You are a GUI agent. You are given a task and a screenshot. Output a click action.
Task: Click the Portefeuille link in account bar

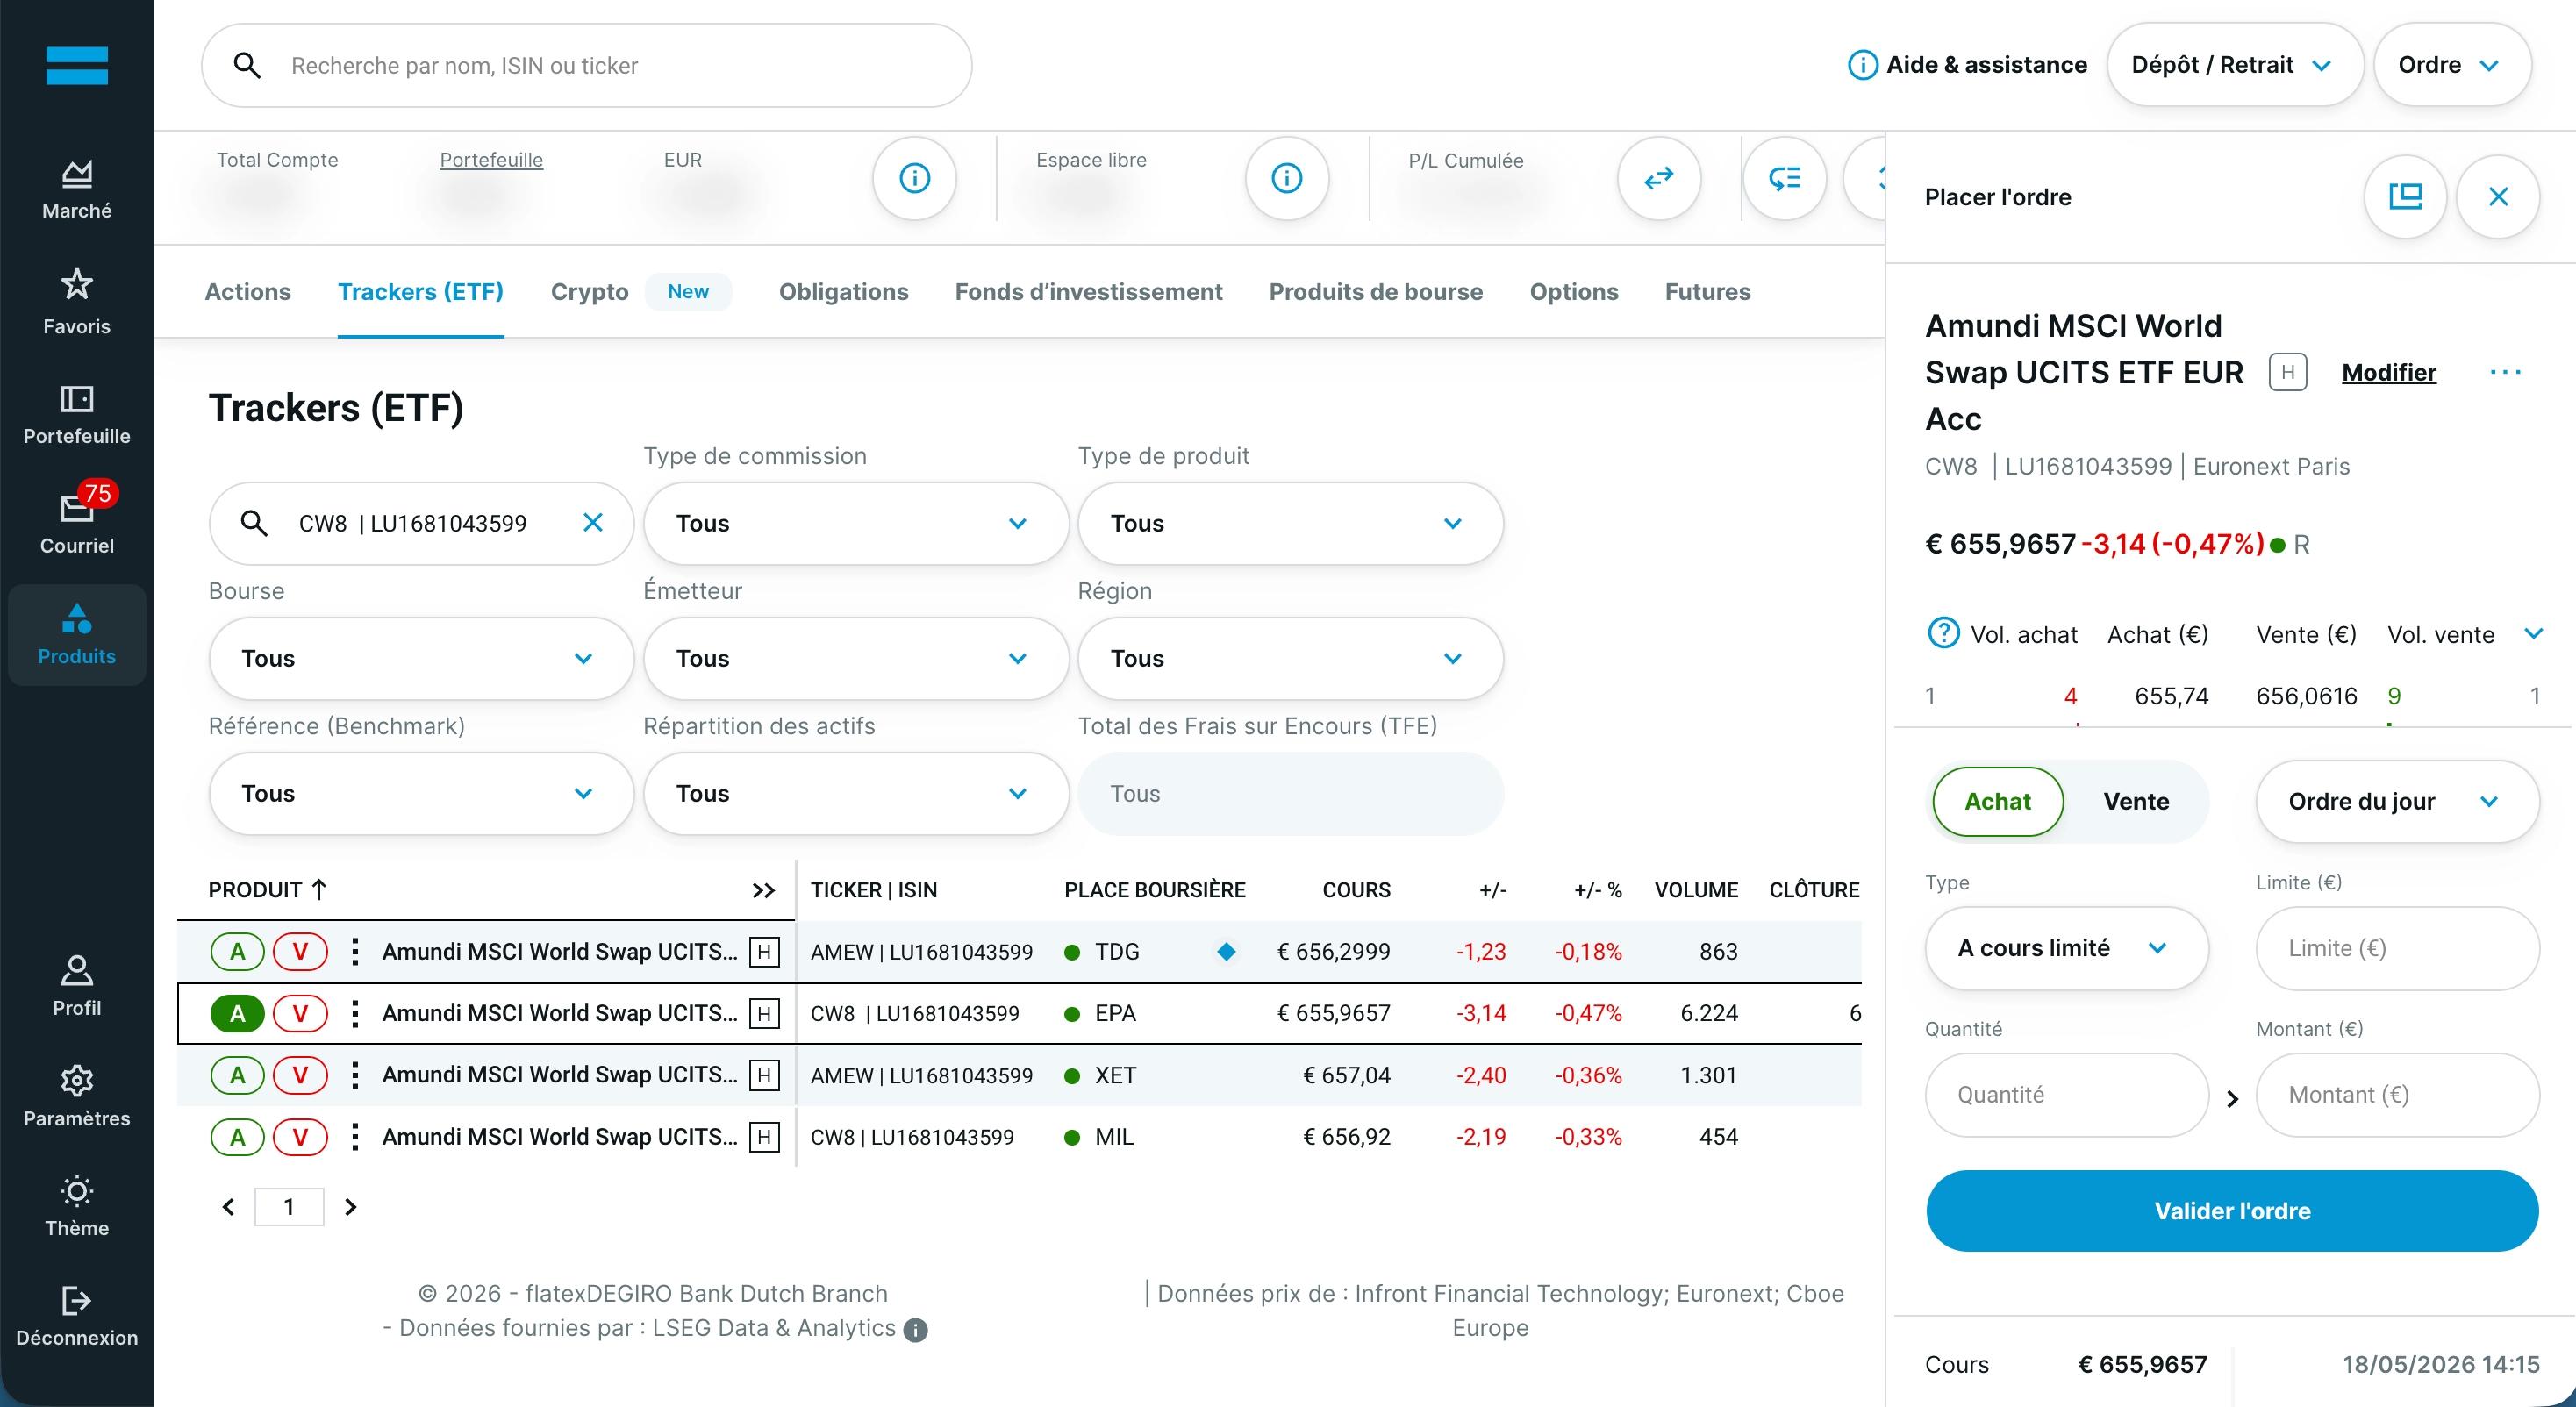pyautogui.click(x=491, y=160)
